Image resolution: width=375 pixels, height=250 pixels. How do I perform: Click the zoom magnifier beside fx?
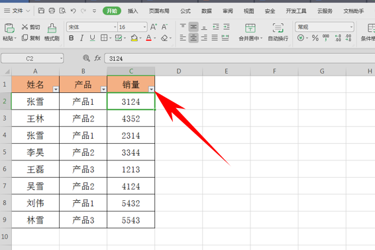(86, 58)
